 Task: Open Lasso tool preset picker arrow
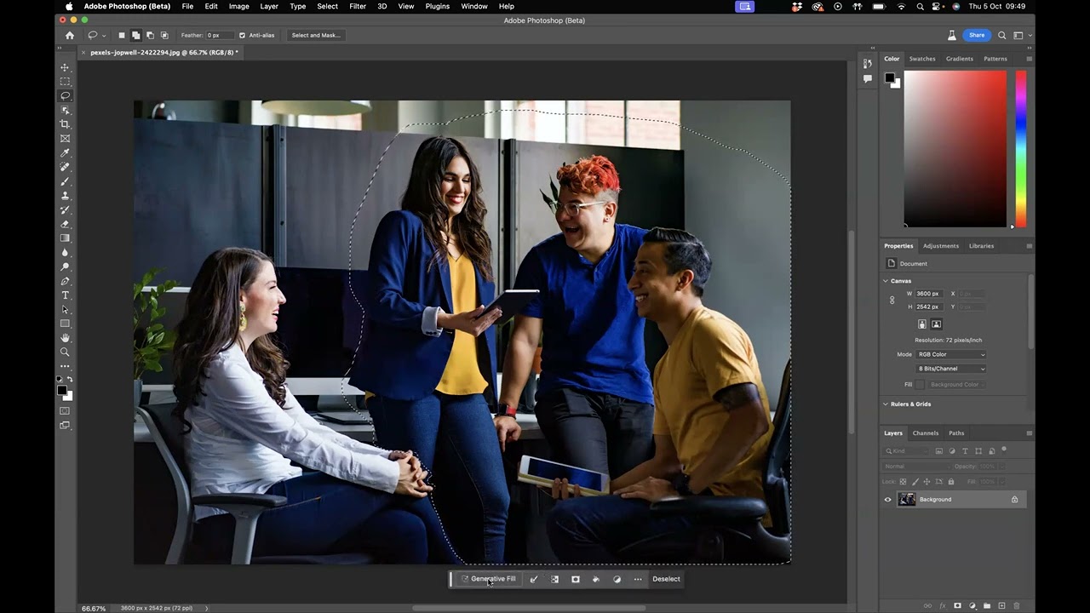coord(104,36)
